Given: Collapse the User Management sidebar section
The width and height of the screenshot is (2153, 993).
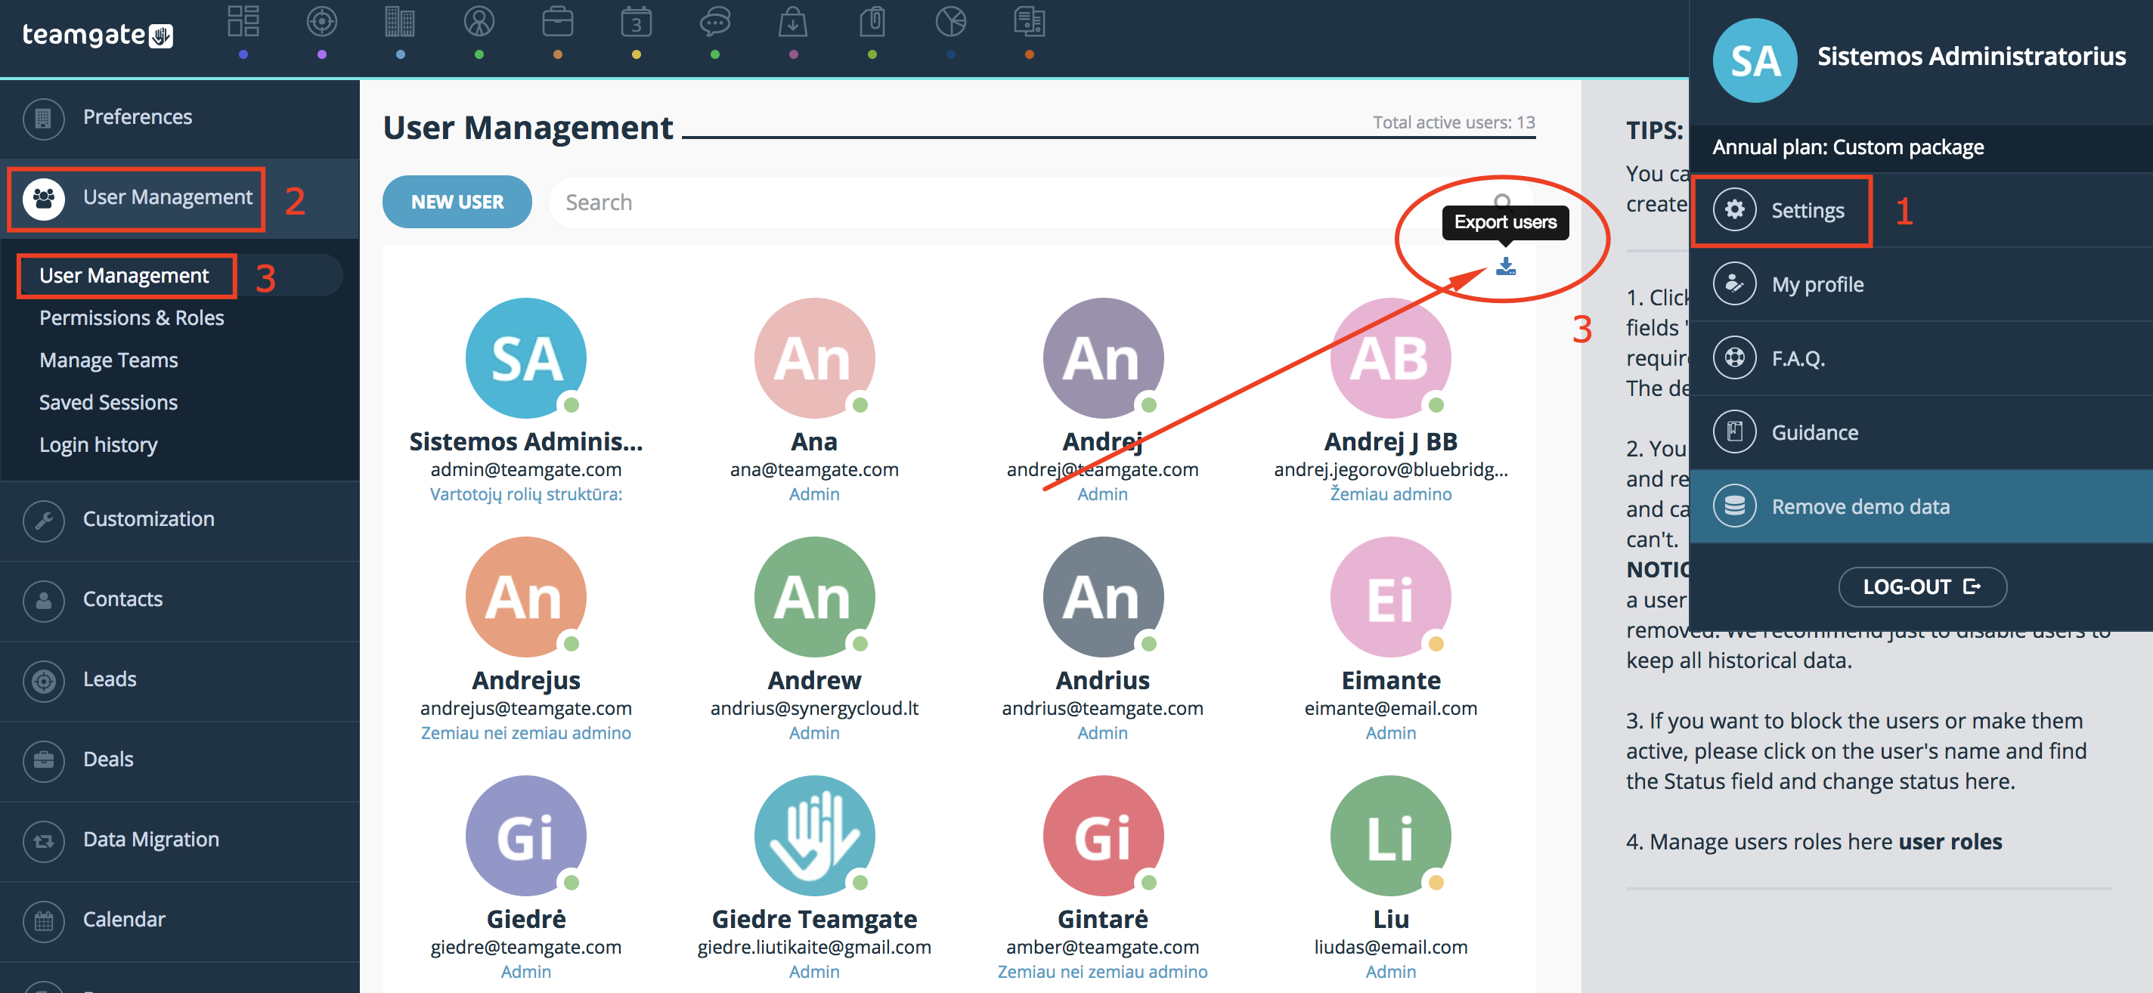Looking at the screenshot, I should (180, 198).
